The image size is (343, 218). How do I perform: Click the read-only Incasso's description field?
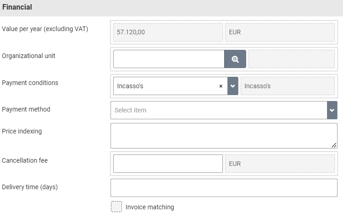point(287,86)
